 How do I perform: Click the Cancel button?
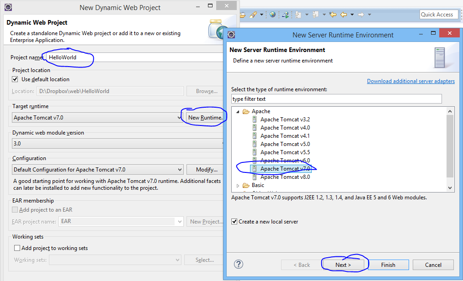click(433, 265)
